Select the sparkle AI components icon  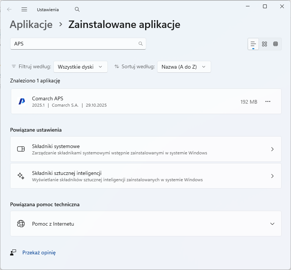[21, 176]
